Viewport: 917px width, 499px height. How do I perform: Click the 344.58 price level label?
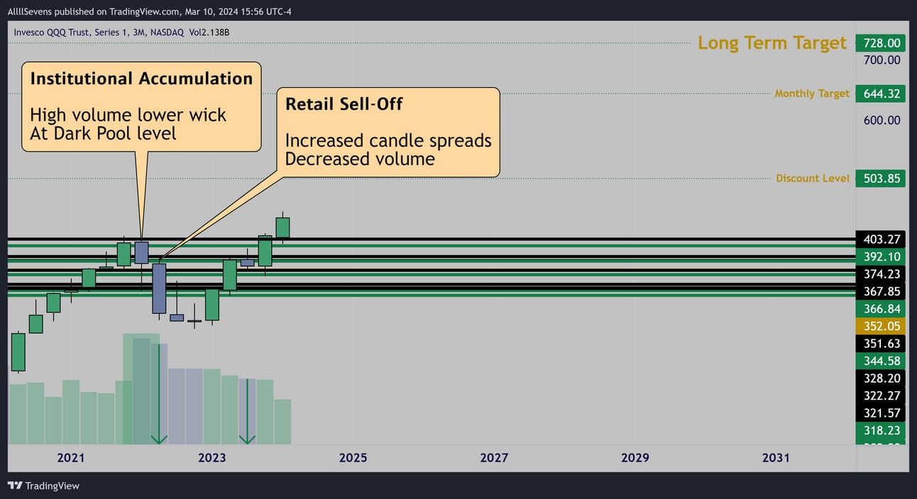point(882,361)
